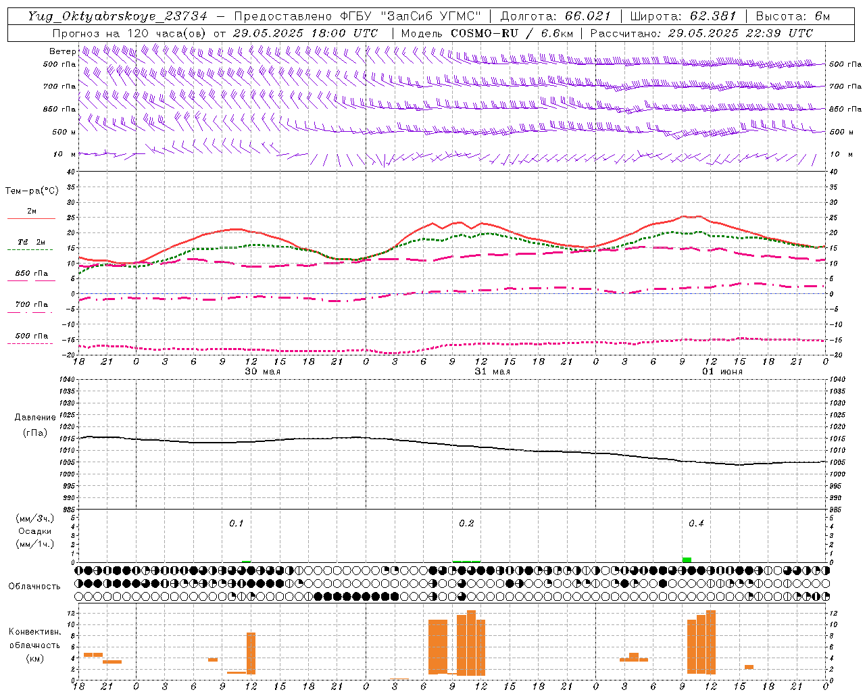Click the (мм/3ч.) precipitation unit label
The width and height of the screenshot is (865, 692).
pos(35,518)
